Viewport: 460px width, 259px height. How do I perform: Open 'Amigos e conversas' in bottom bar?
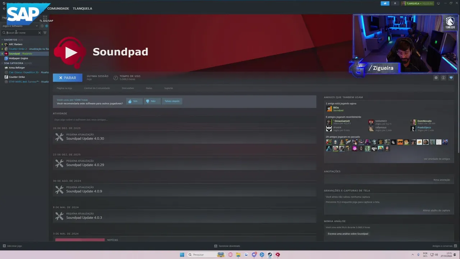point(444,246)
